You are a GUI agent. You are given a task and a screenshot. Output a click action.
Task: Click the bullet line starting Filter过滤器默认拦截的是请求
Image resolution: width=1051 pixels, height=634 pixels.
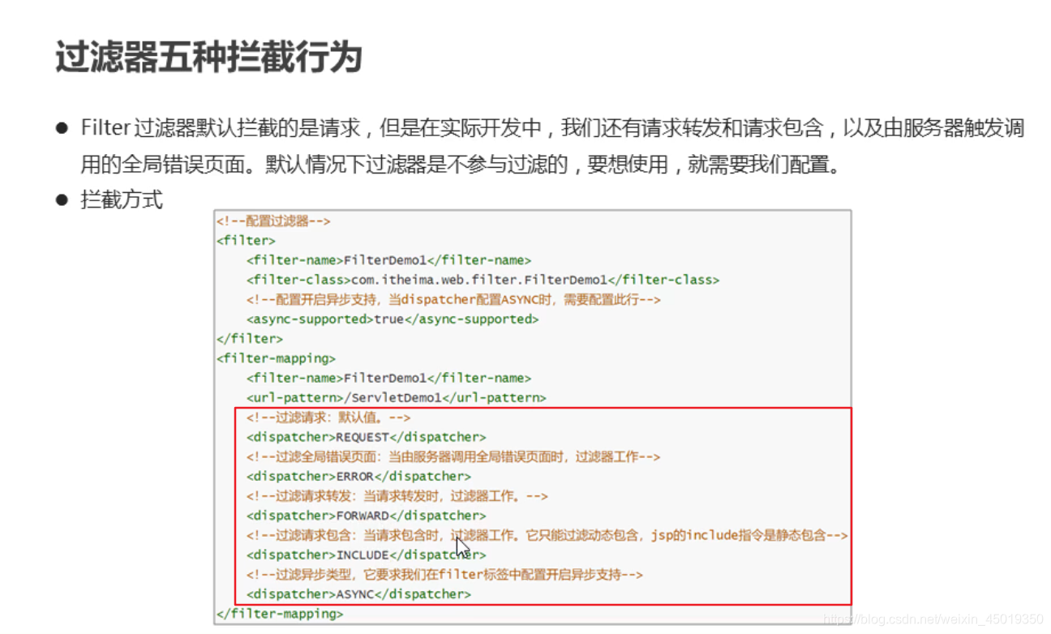(x=552, y=128)
